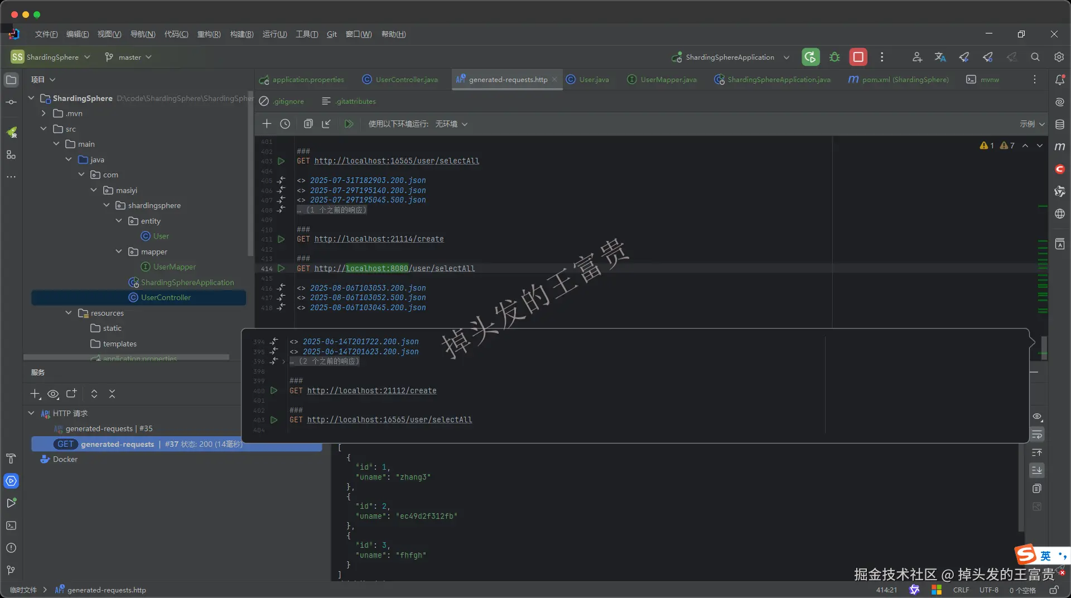Click the UTF-8 encoding indicator
This screenshot has width=1071, height=598.
pyautogui.click(x=989, y=590)
